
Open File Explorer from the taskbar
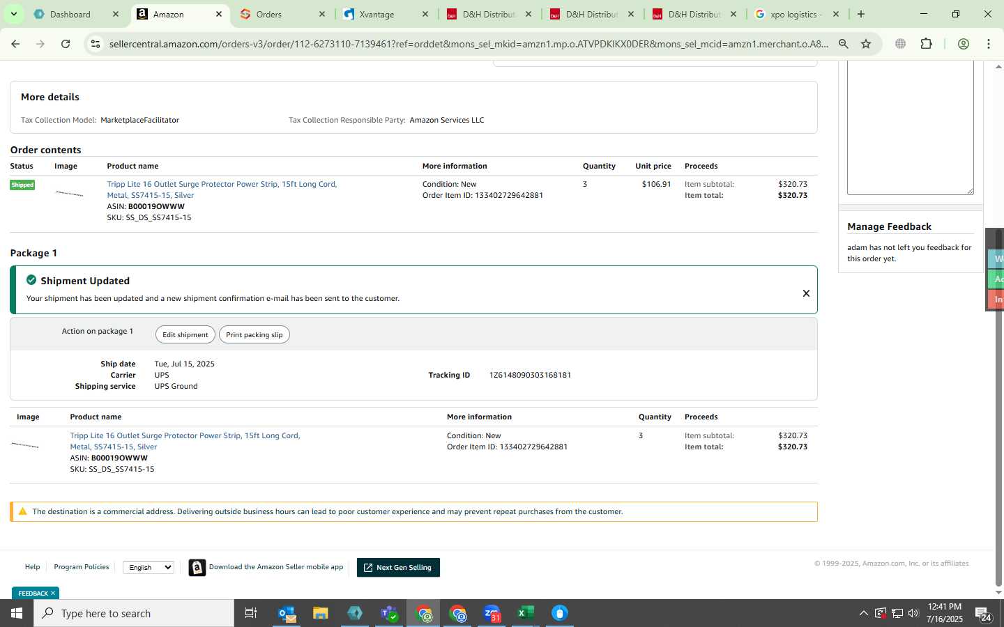point(321,613)
